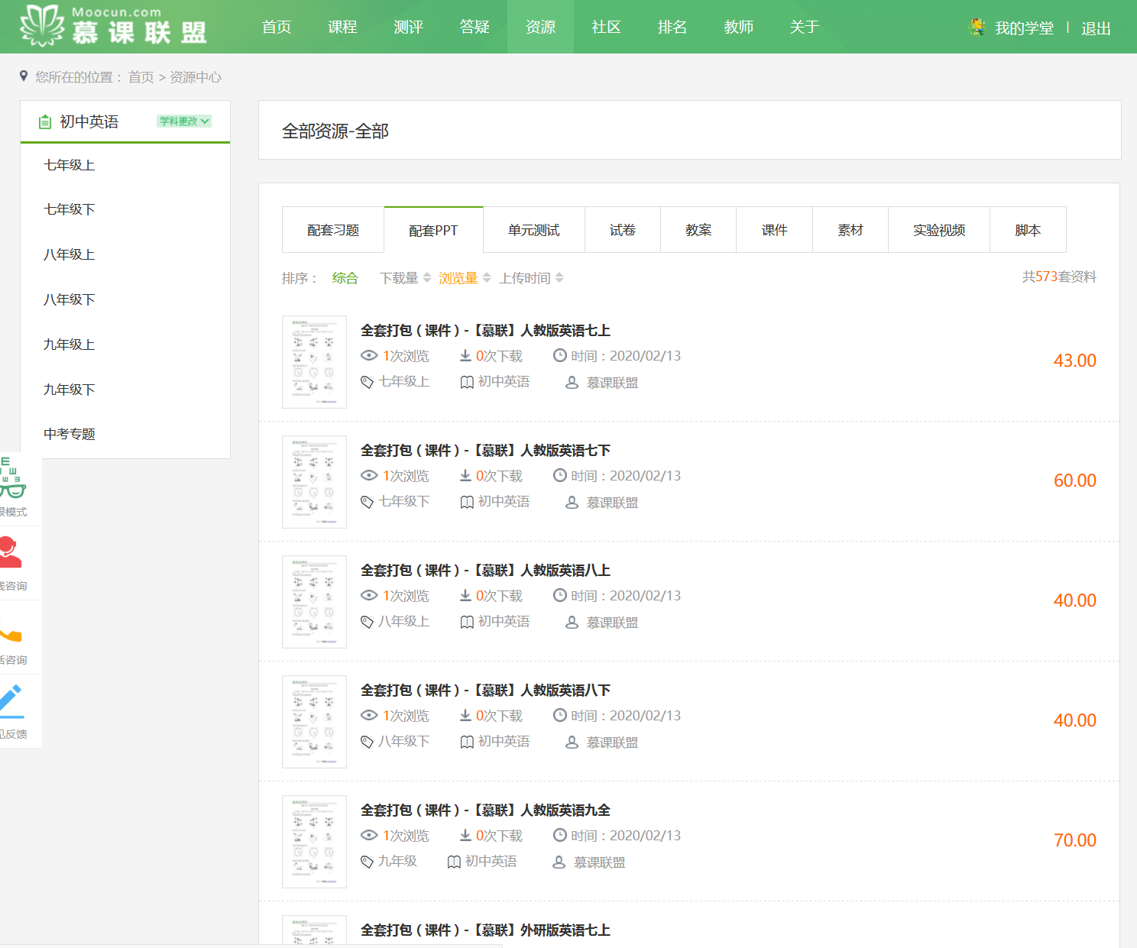Open 课程 in top navigation
This screenshot has width=1137, height=948.
click(342, 27)
